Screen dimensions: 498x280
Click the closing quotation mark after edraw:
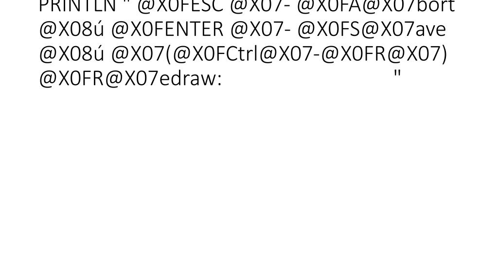tap(397, 74)
